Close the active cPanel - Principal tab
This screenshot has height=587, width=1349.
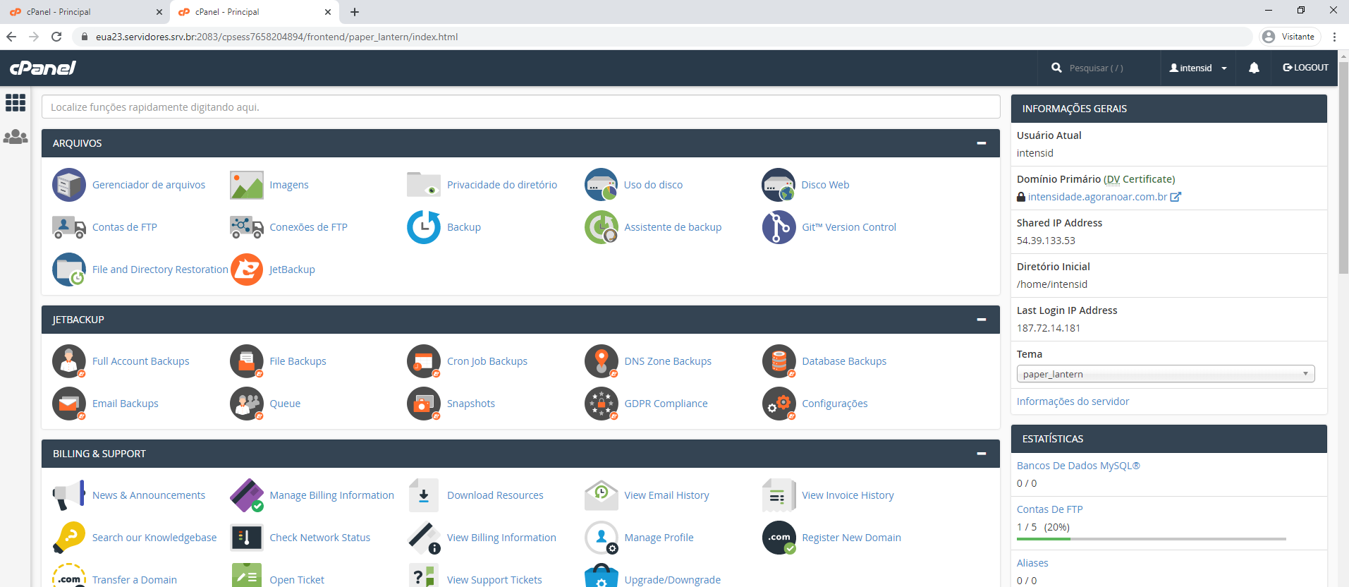click(x=328, y=12)
